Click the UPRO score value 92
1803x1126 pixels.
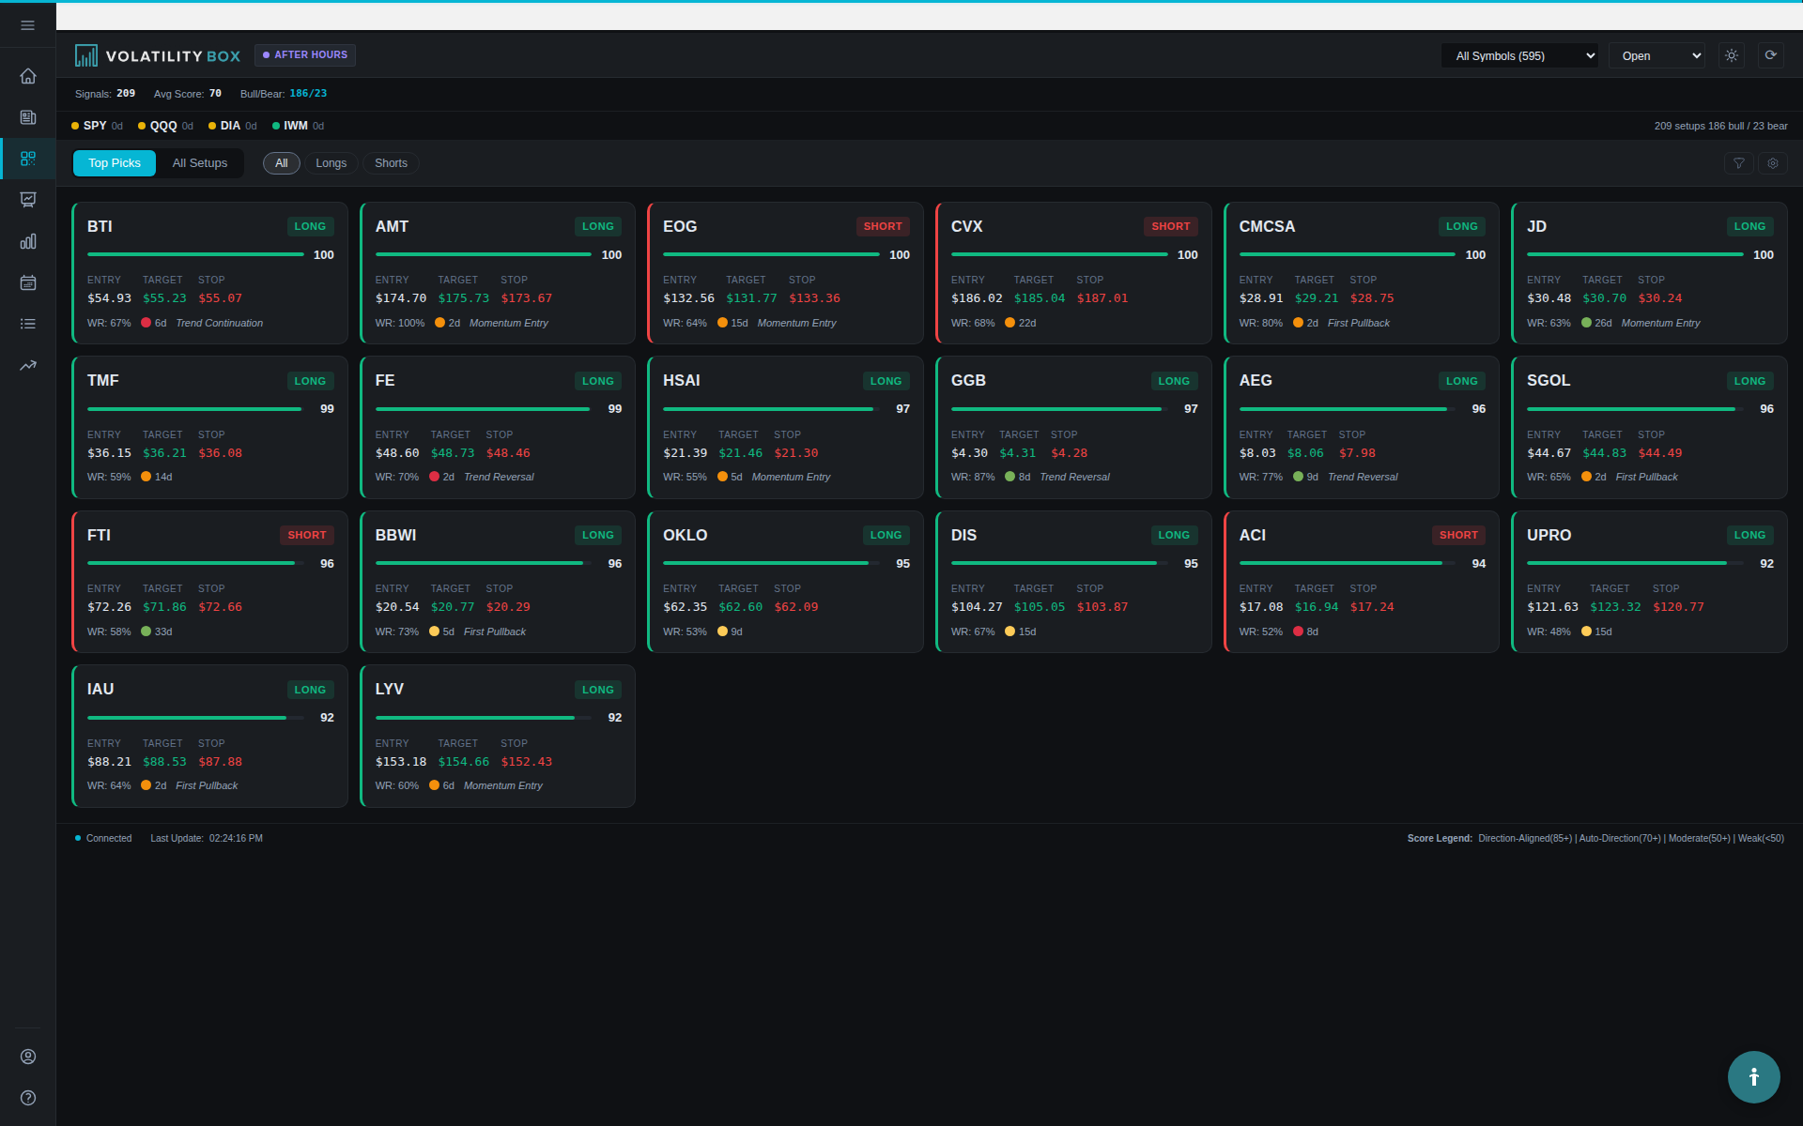click(1766, 564)
